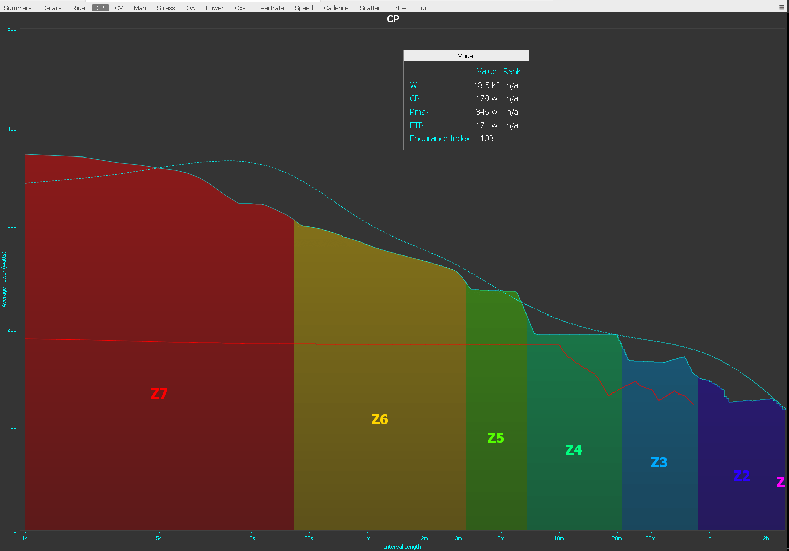
Task: Click the Pmax label in Model table
Action: tap(419, 112)
